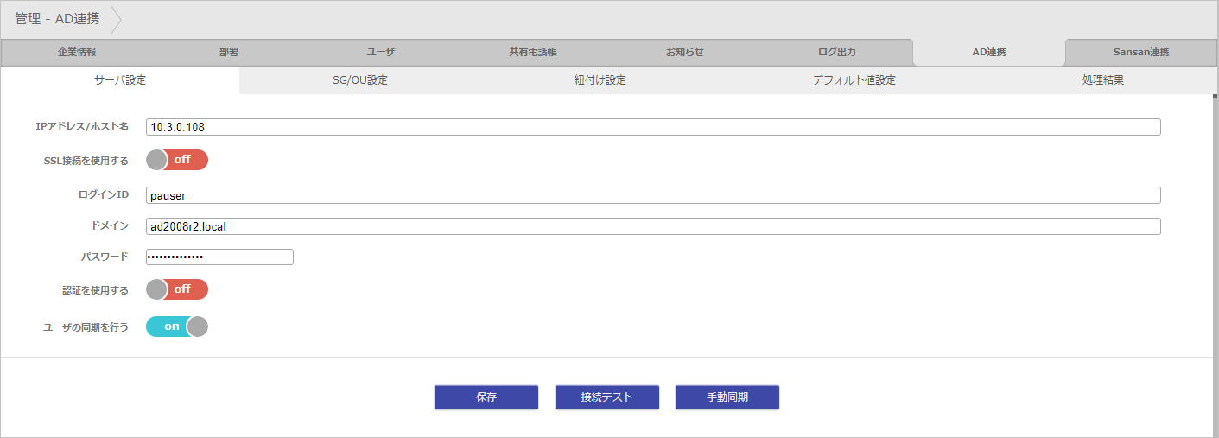Open the 共有電話帳 tab
Screen dimensions: 1219x438
pos(533,52)
